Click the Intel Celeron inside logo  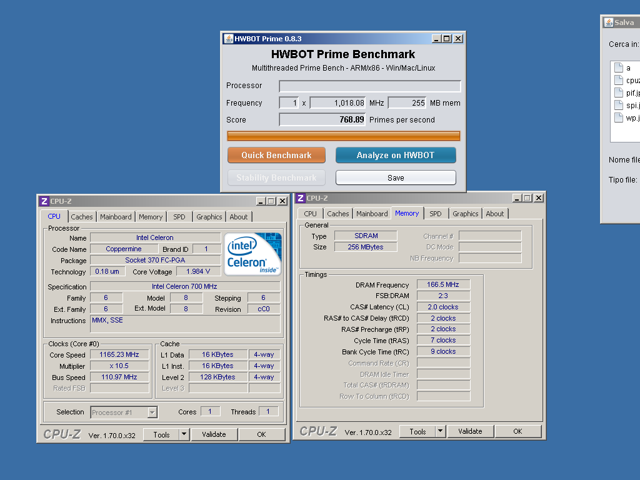tap(252, 254)
